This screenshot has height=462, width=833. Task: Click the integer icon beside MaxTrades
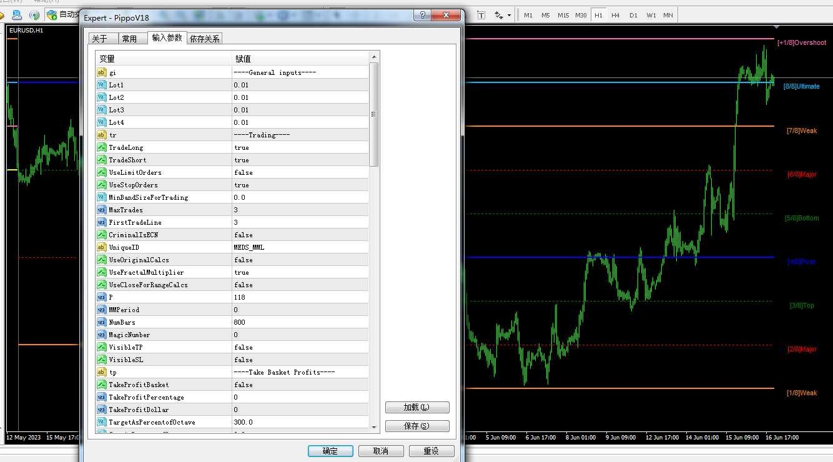101,210
